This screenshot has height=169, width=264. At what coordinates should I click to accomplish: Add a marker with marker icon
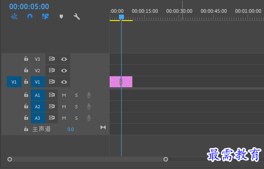click(61, 16)
